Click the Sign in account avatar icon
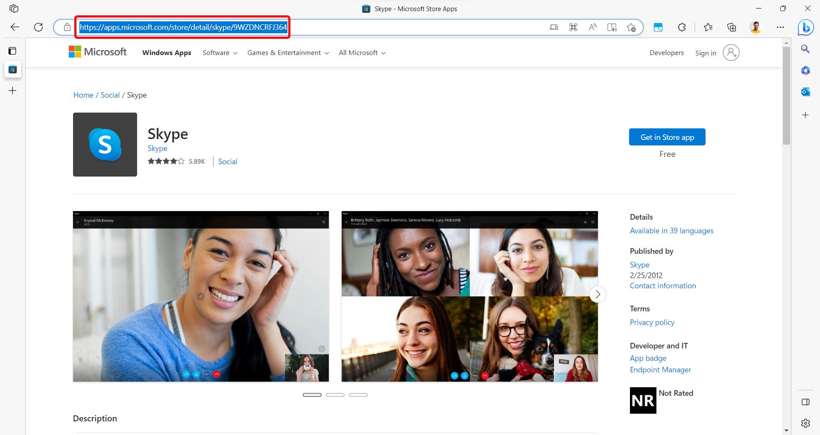The width and height of the screenshot is (820, 435). tap(731, 52)
